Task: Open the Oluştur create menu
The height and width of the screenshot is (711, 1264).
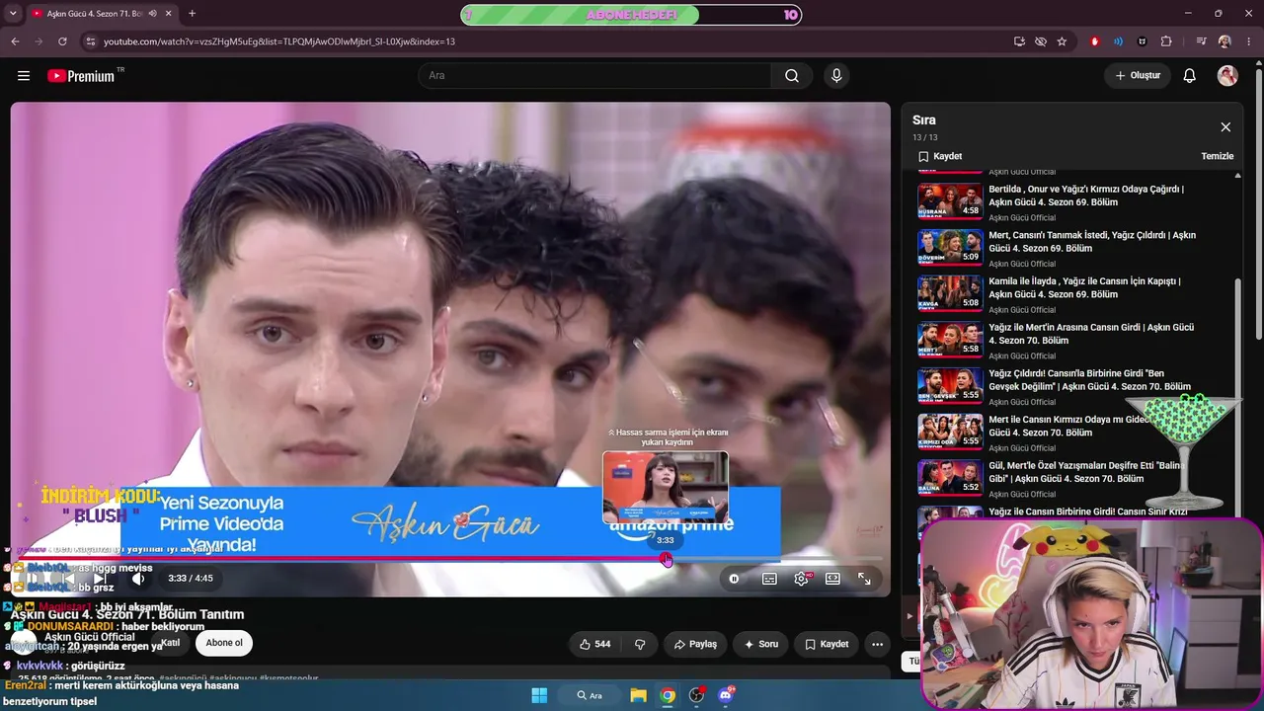Action: tap(1138, 76)
